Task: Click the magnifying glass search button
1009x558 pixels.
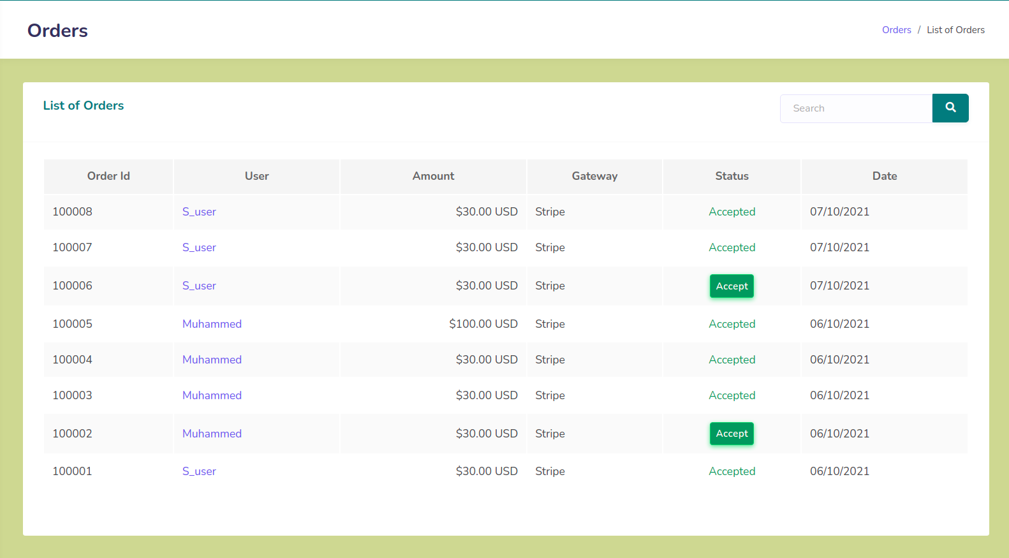Action: click(x=950, y=108)
